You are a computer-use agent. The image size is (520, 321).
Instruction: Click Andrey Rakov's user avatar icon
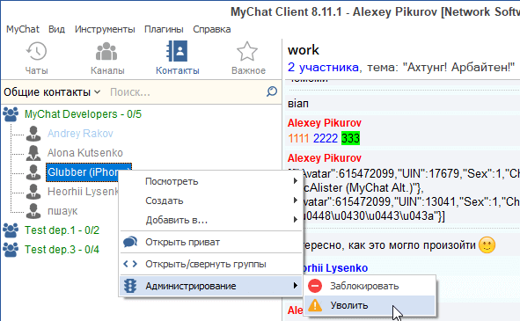(33, 134)
